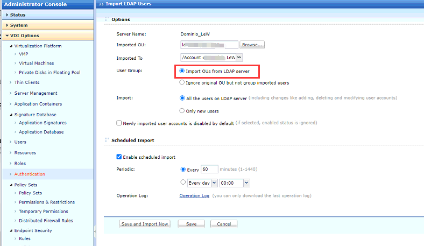Image resolution: width=424 pixels, height=246 pixels.
Task: Open Temporary Permissions
Action: point(44,212)
